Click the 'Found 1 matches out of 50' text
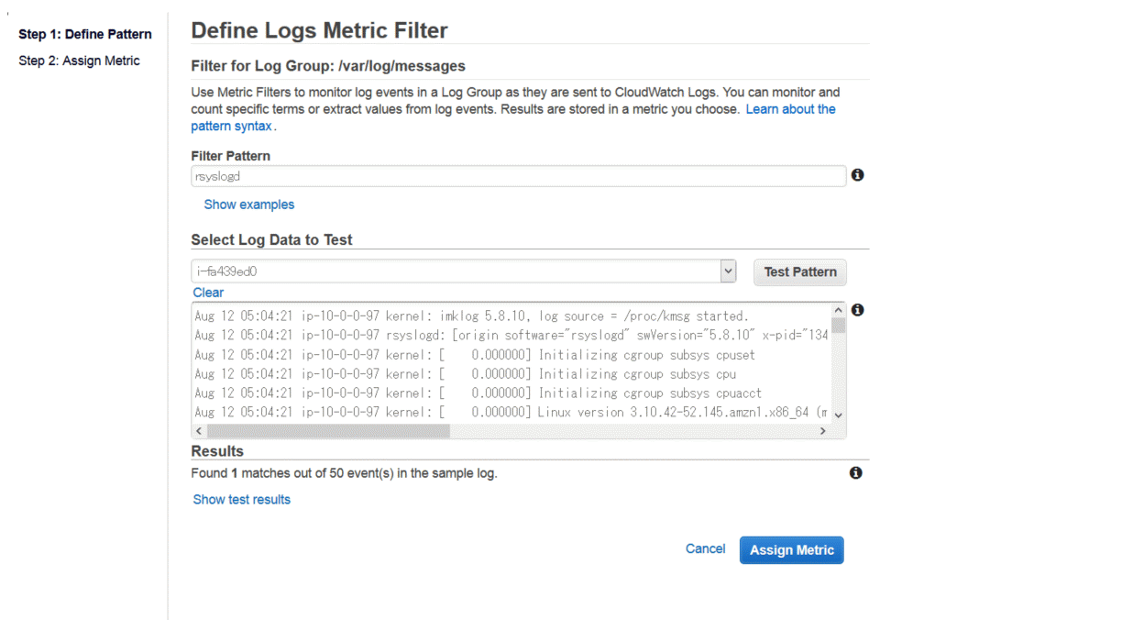The image size is (1133, 620). [x=344, y=474]
